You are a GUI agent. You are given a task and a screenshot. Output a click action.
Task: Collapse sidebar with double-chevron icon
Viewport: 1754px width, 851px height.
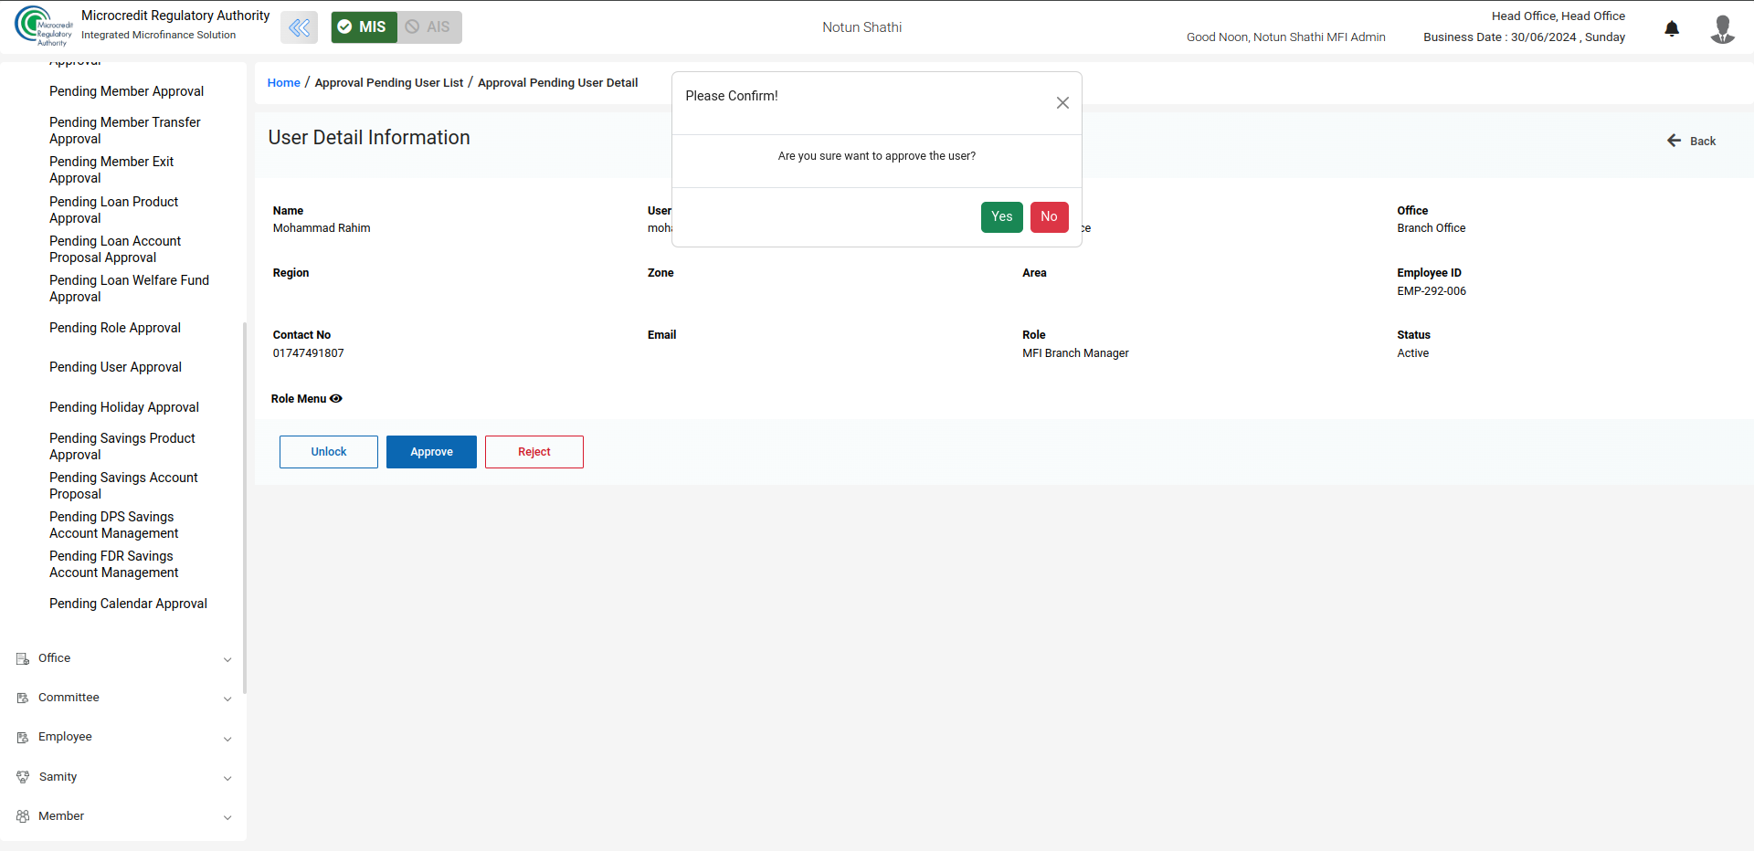click(x=299, y=27)
